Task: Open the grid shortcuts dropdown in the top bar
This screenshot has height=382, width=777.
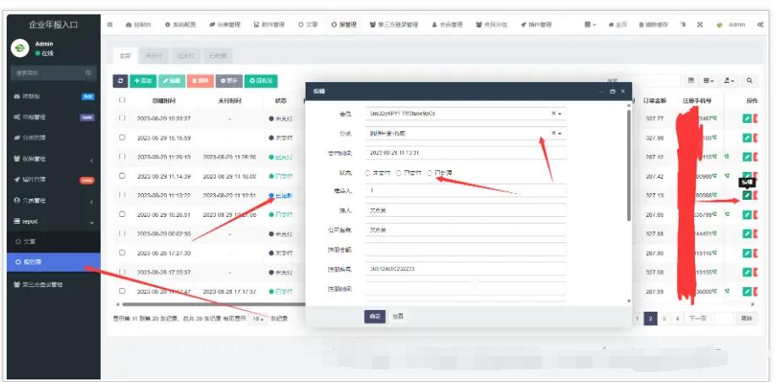Action: click(590, 25)
